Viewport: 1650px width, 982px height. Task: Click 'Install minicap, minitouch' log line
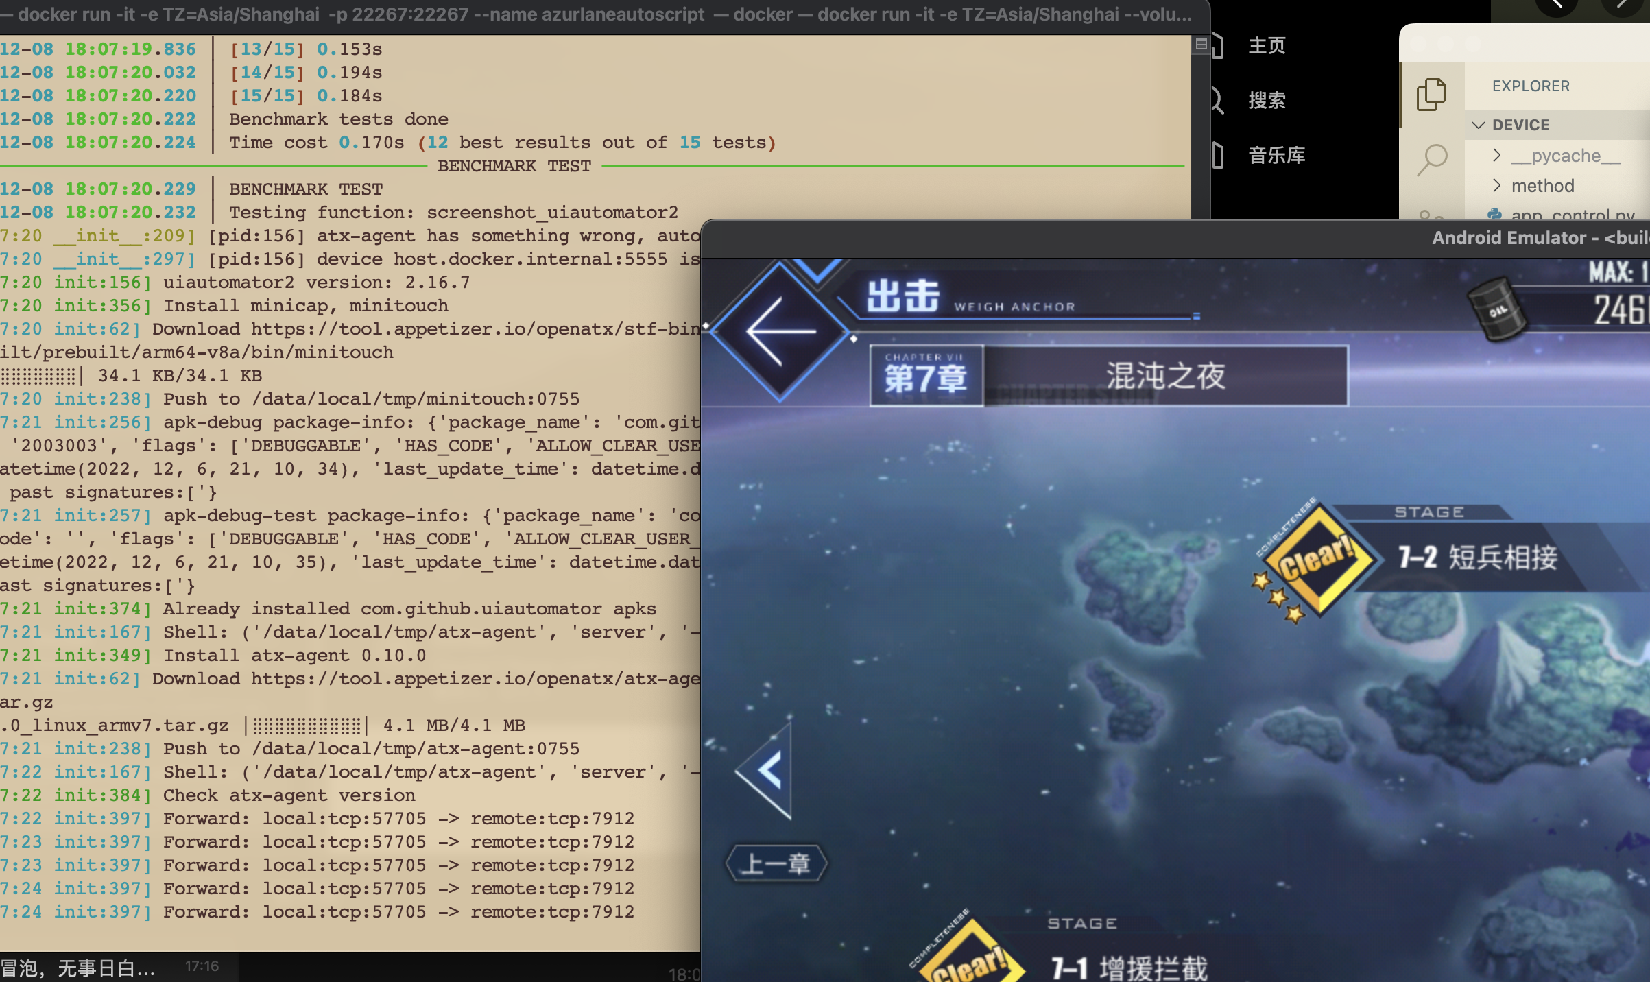[x=306, y=306]
